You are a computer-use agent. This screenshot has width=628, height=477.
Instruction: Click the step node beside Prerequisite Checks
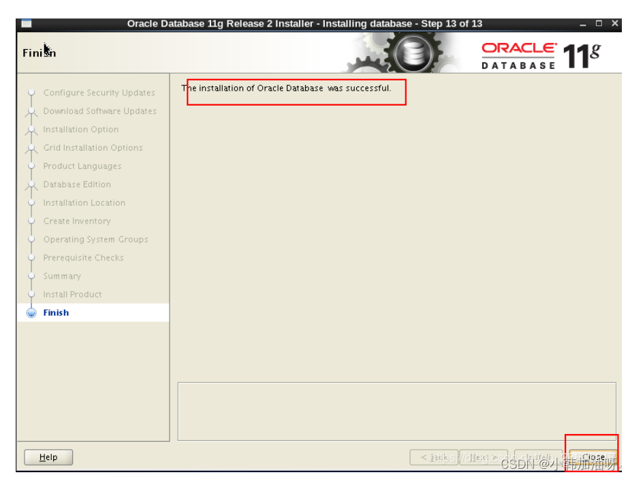31,258
